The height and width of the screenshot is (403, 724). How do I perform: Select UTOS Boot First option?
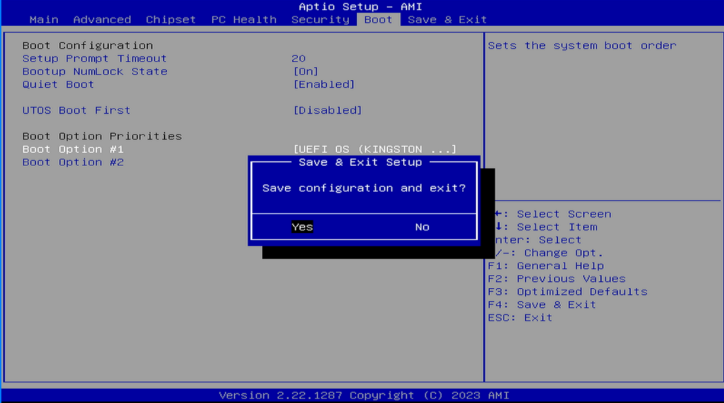(76, 110)
